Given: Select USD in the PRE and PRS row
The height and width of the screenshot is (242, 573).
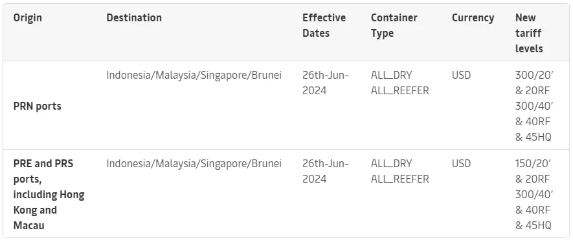Looking at the screenshot, I should point(461,163).
